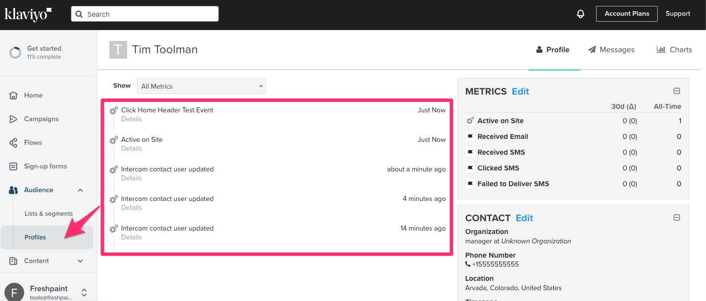Collapse the Audience section

point(80,190)
